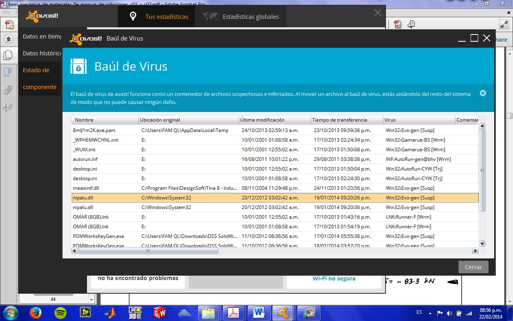Click the Cerrar button
The height and width of the screenshot is (321, 513).
pos(473,267)
